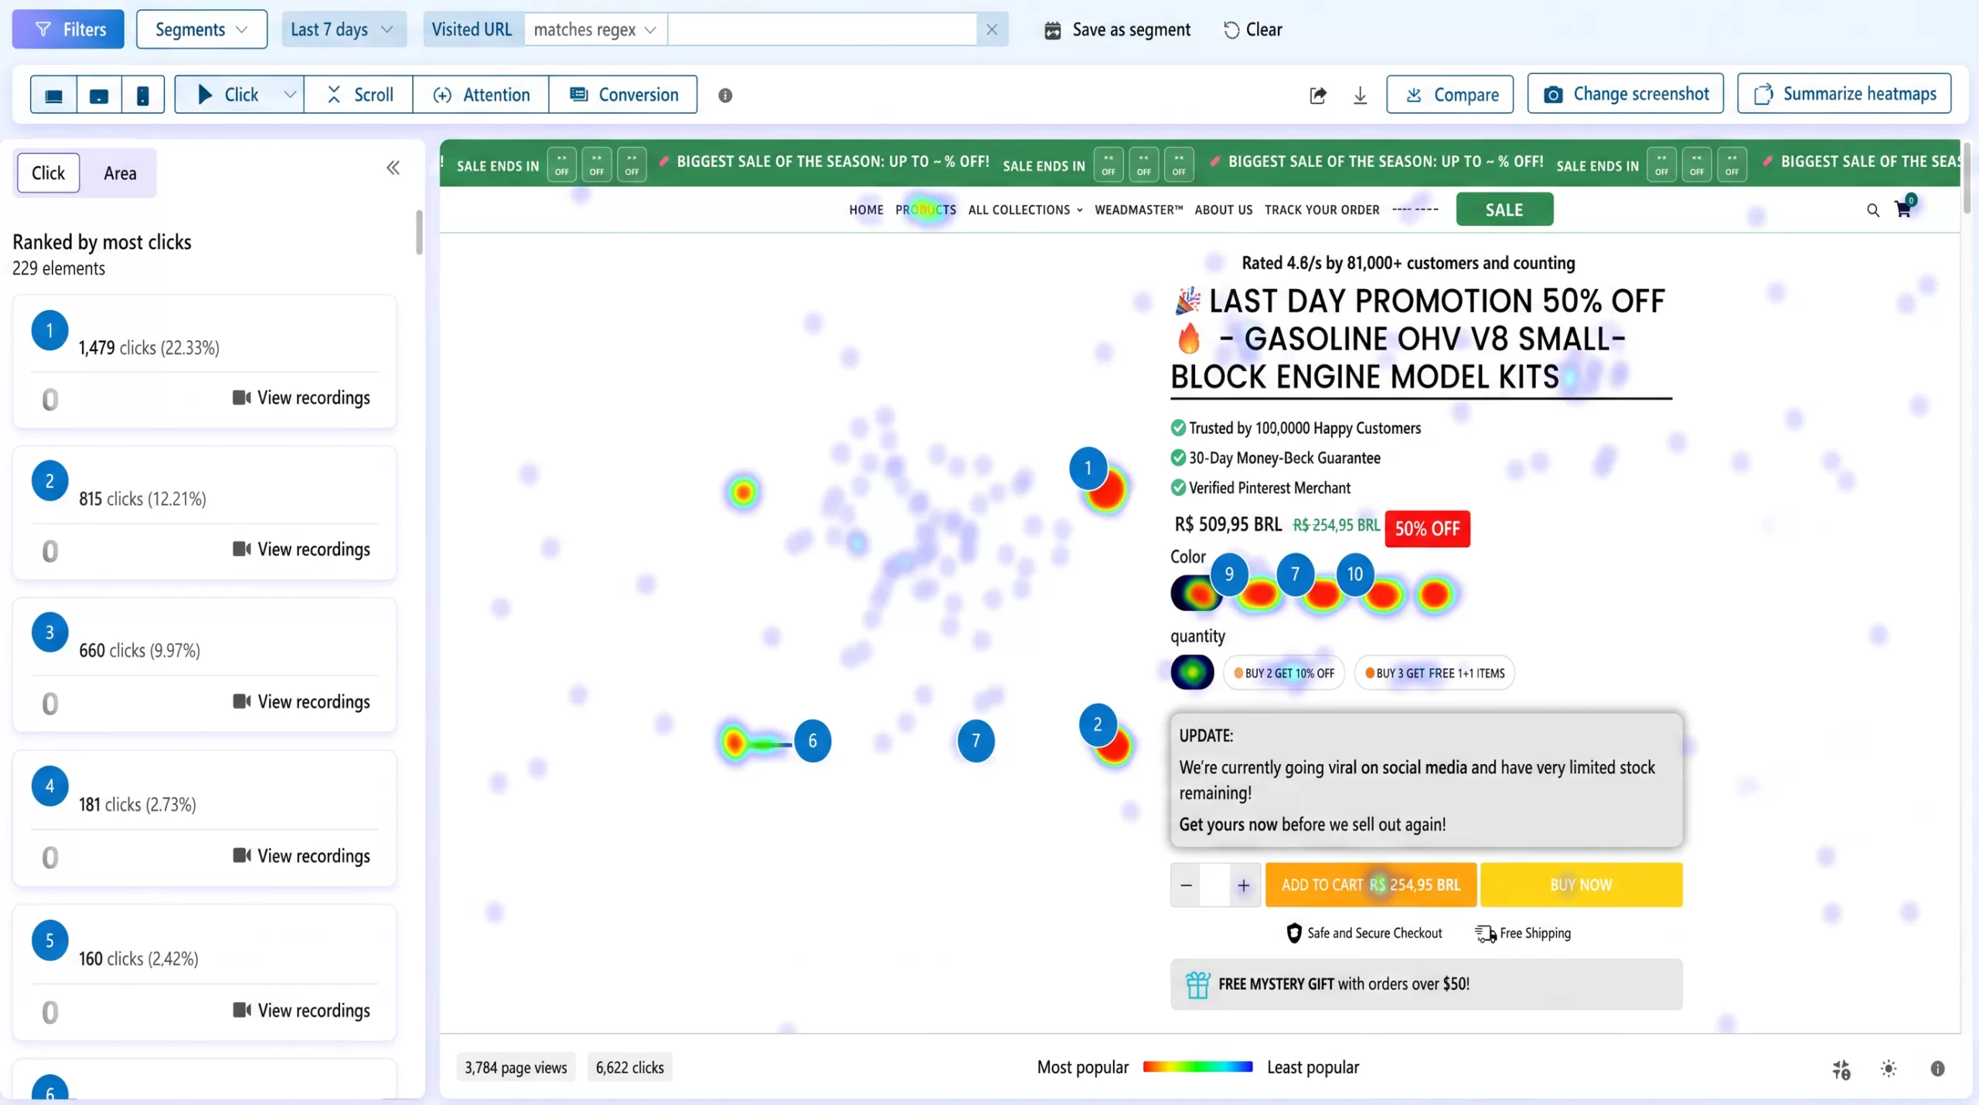Click the Most popular heatmap color legend
Screen dimensions: 1979x1105
click(x=1197, y=1067)
